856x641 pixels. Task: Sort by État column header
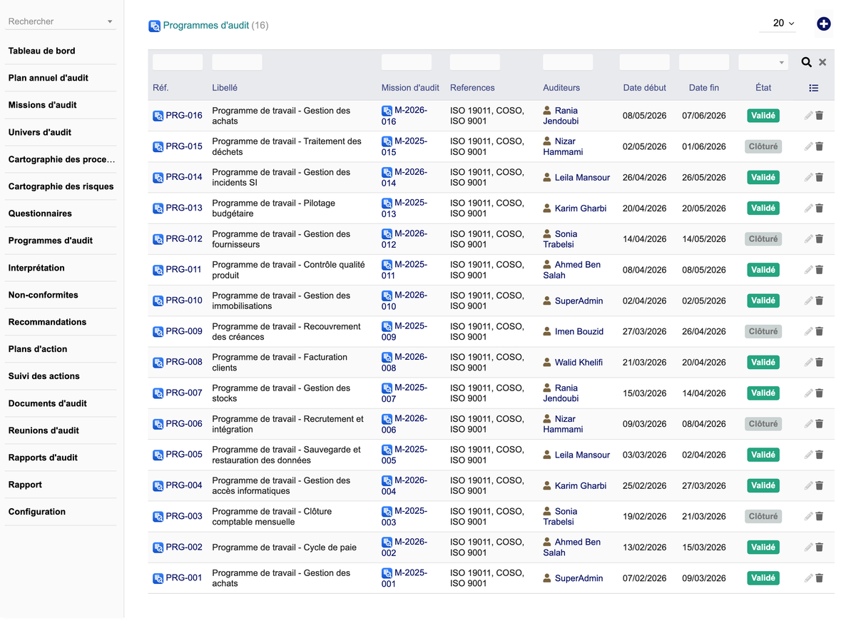click(763, 88)
